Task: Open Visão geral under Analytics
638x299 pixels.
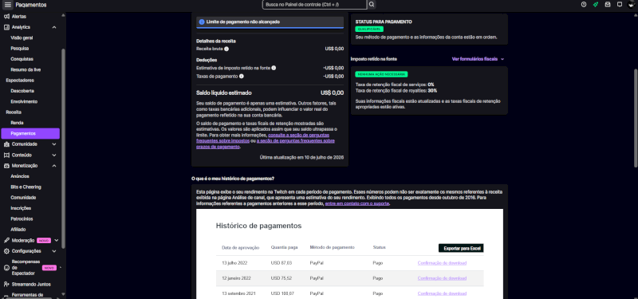Action: pos(22,37)
